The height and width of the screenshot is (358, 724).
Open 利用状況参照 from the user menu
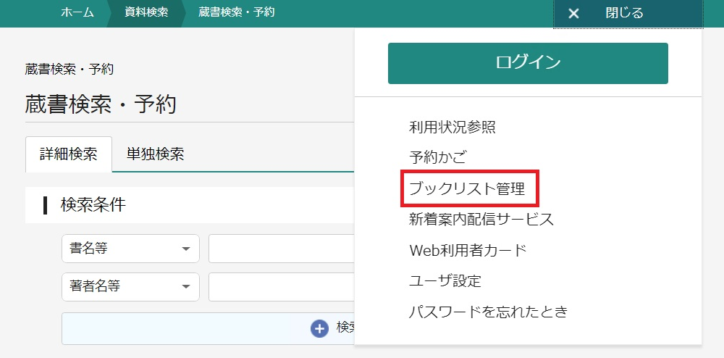point(452,128)
